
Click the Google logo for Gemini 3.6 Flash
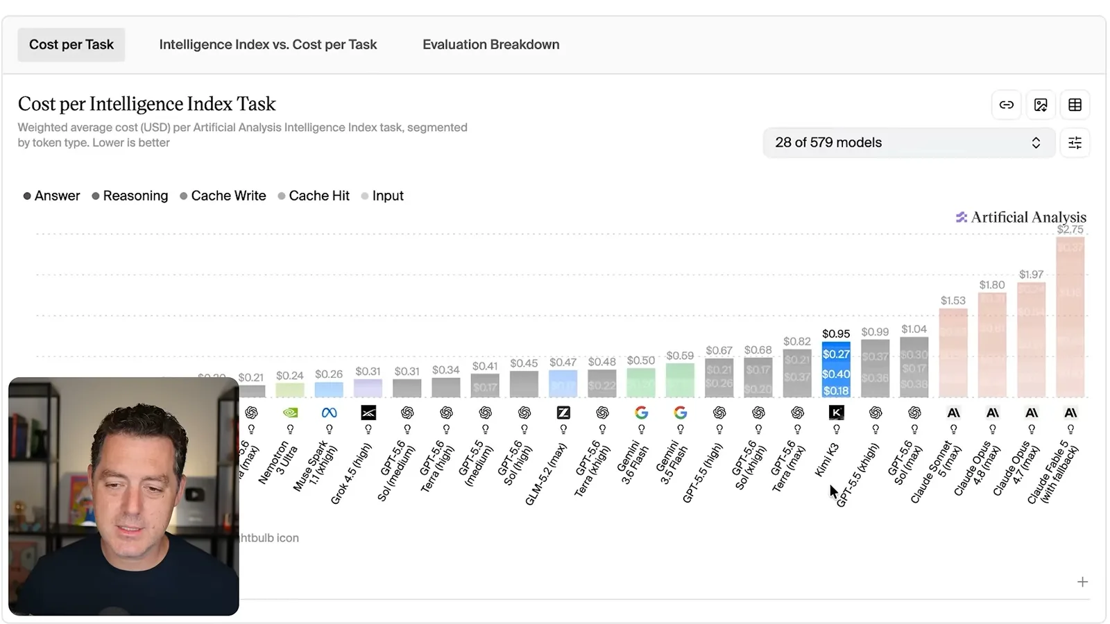coord(642,413)
